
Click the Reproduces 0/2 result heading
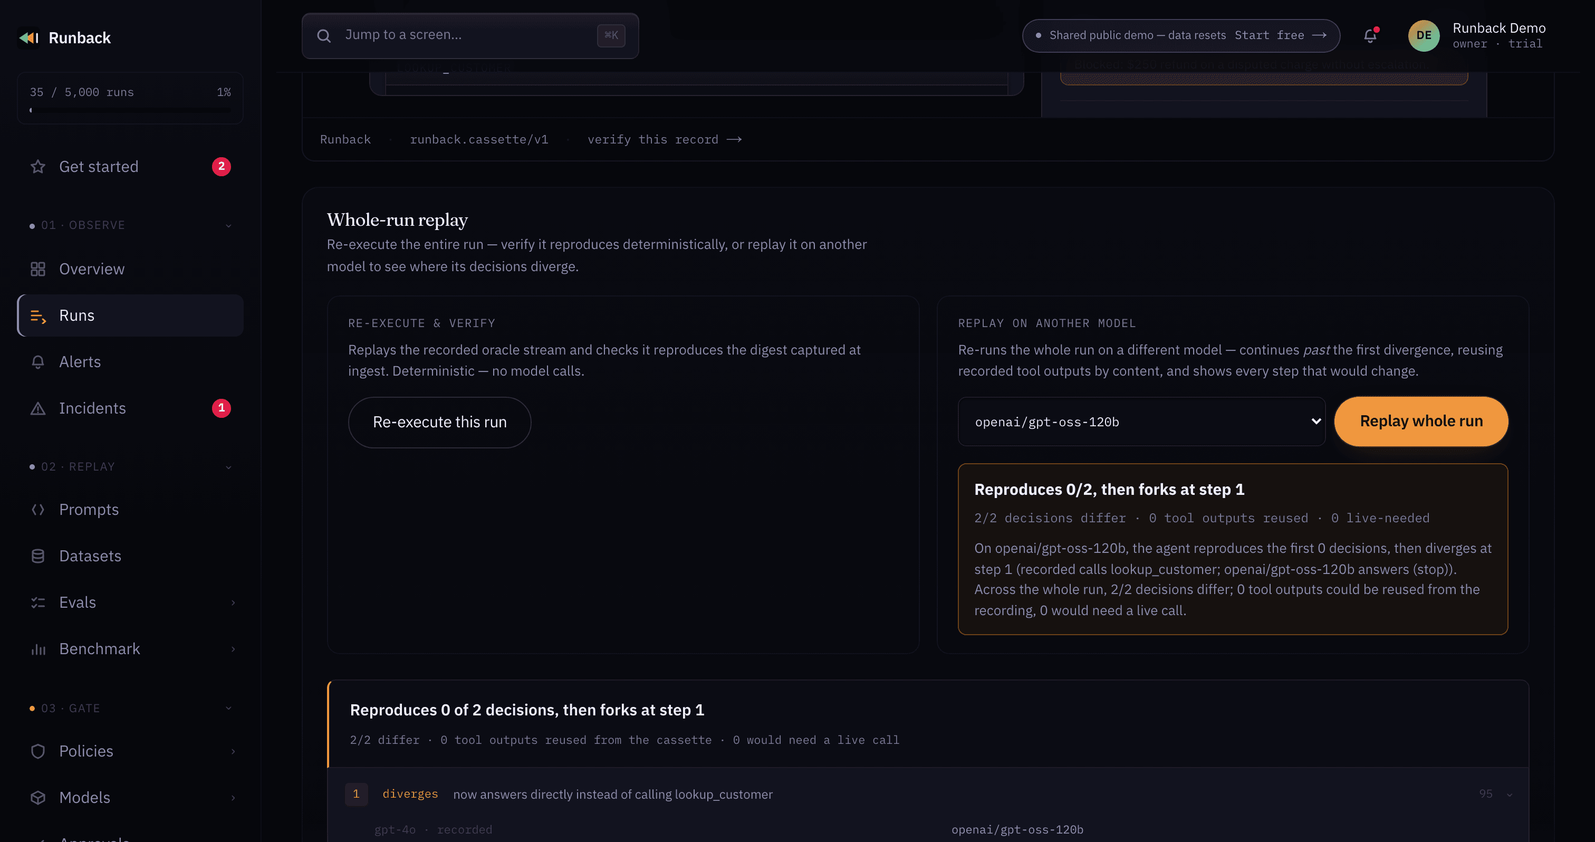tap(1109, 489)
